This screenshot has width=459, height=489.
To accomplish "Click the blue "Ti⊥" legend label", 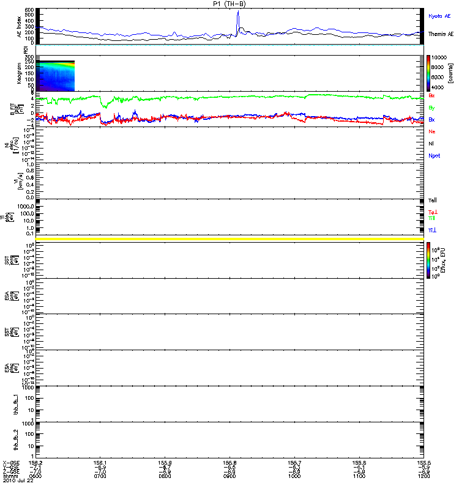I will click(x=432, y=230).
